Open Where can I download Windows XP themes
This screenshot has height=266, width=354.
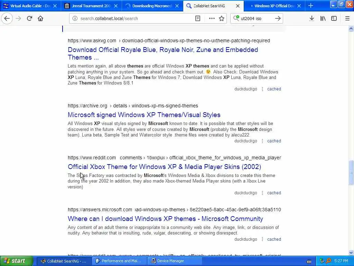point(165,219)
